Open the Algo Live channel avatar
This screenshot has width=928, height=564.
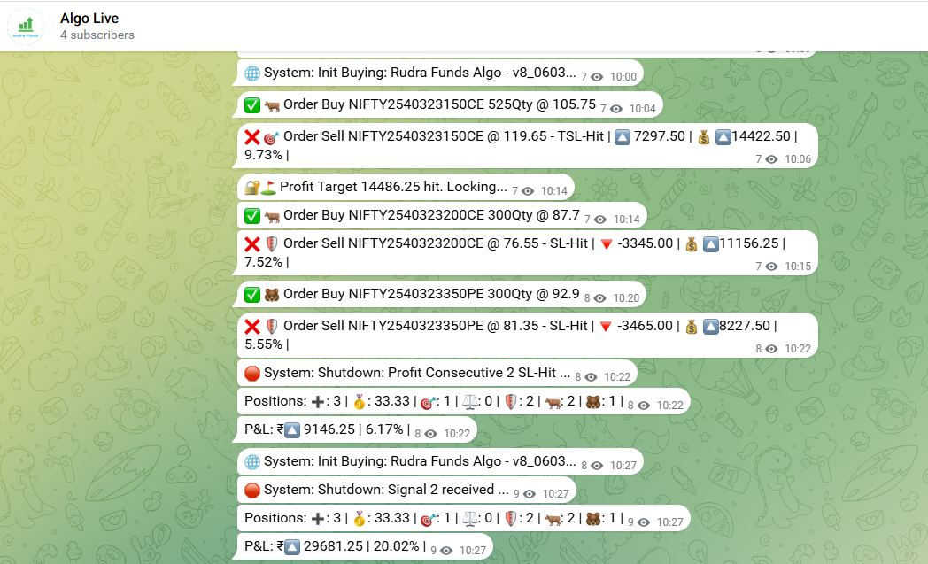click(27, 27)
